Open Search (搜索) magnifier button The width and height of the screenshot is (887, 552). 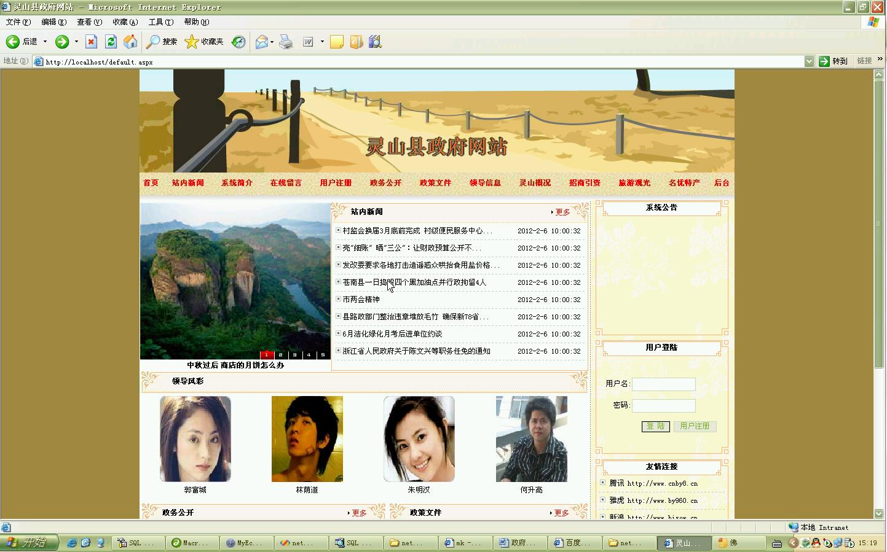162,42
